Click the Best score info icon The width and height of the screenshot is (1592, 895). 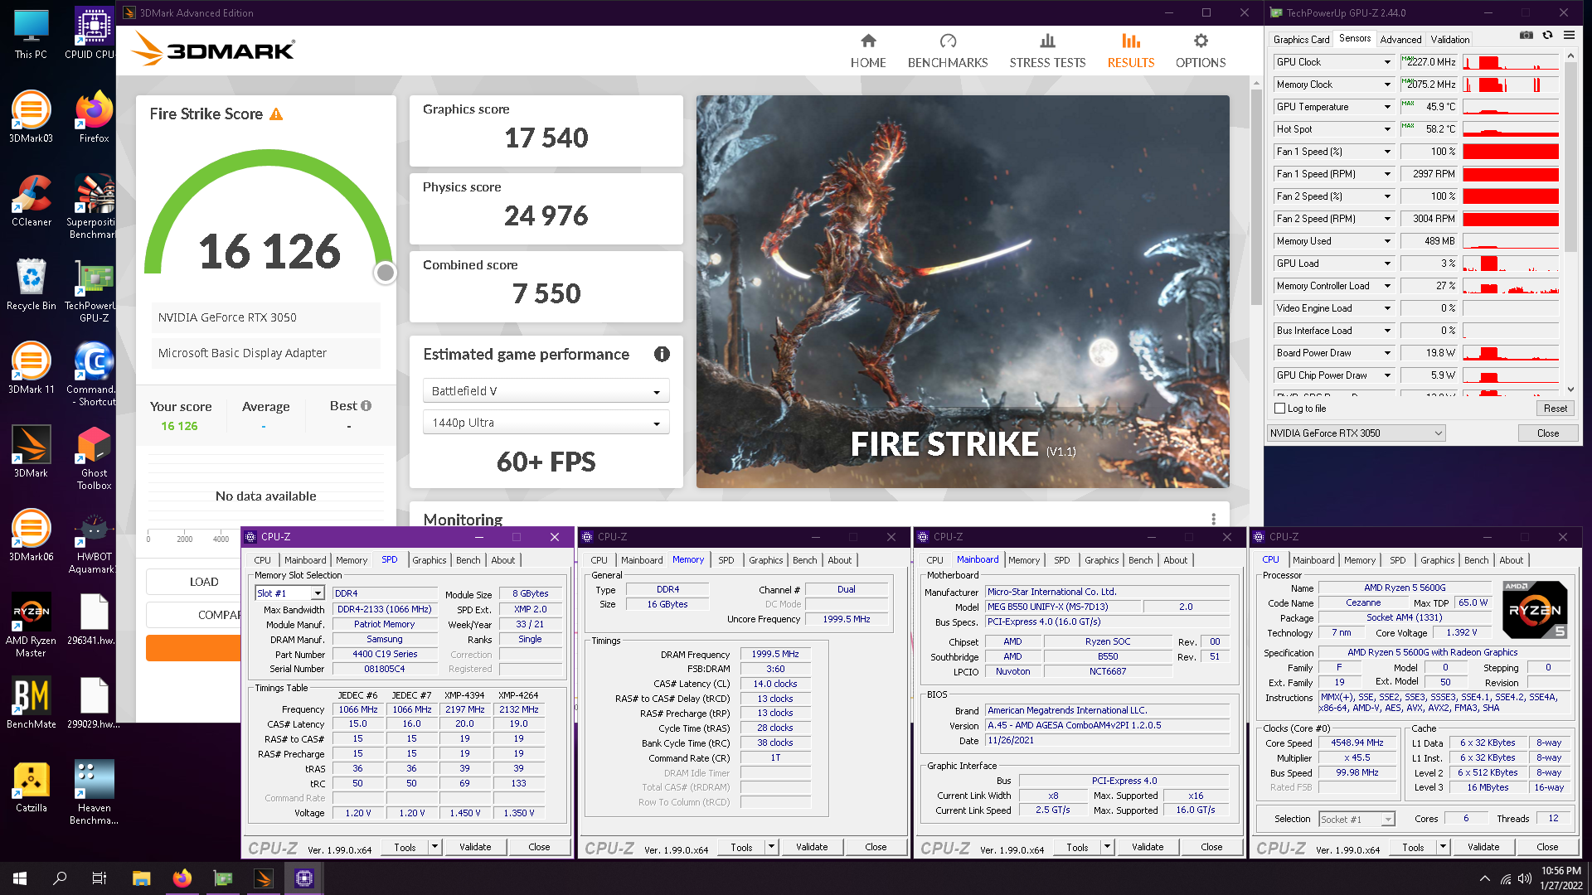[366, 406]
